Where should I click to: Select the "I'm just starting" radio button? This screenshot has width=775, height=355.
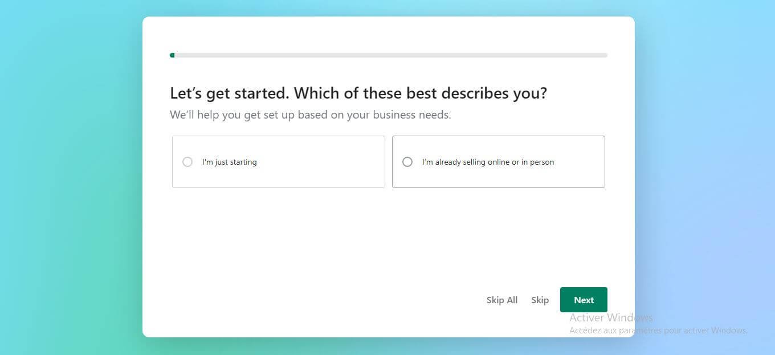pos(187,162)
